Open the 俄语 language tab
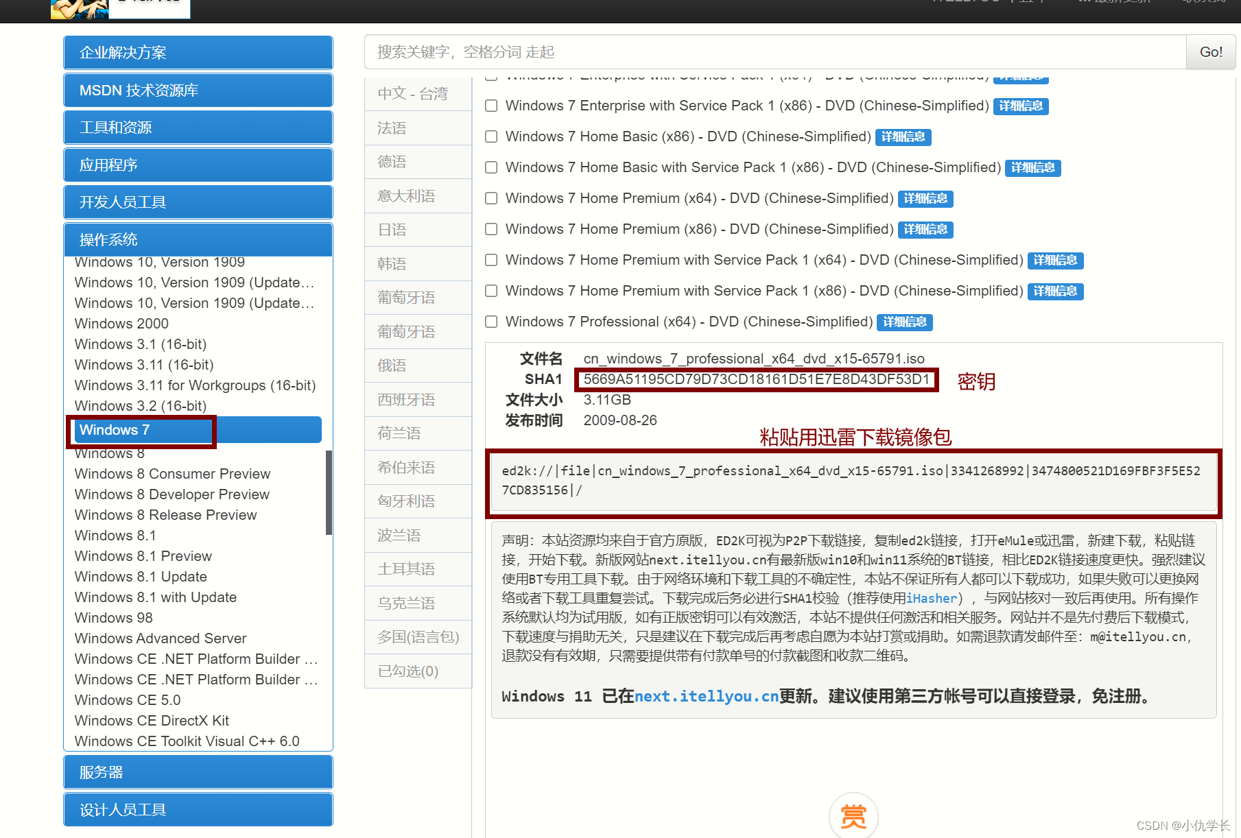 tap(418, 366)
